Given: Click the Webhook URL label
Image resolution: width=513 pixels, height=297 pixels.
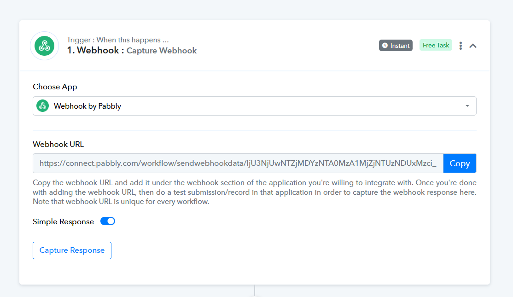Looking at the screenshot, I should 58,144.
